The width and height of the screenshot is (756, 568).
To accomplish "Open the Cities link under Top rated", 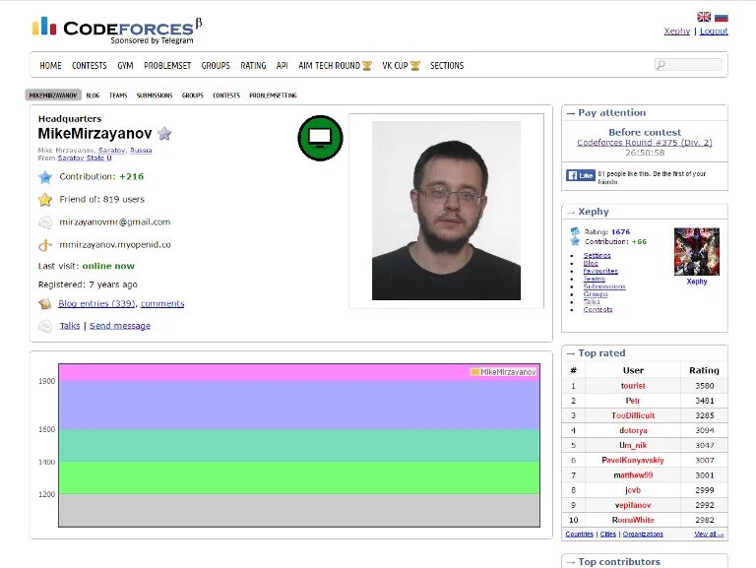I will (608, 534).
